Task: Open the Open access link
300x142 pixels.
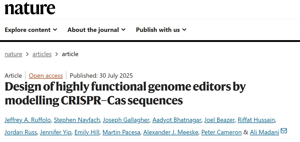Action: click(46, 76)
